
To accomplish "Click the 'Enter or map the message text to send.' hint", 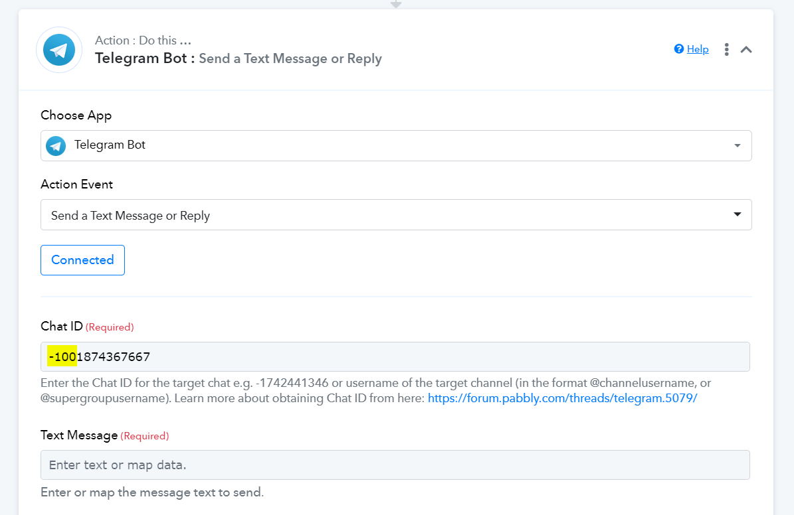I will click(x=152, y=492).
